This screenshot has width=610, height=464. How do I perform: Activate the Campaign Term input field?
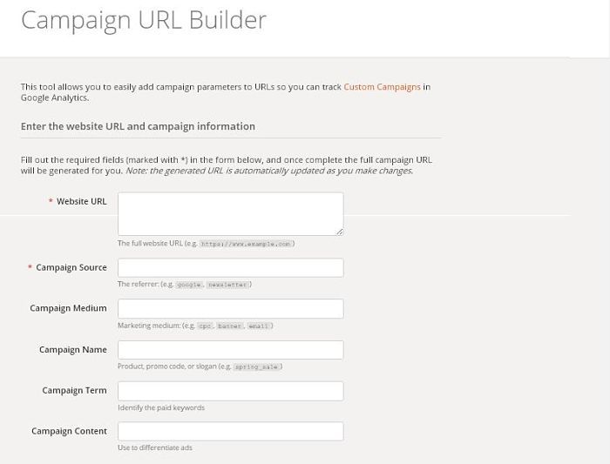[231, 391]
